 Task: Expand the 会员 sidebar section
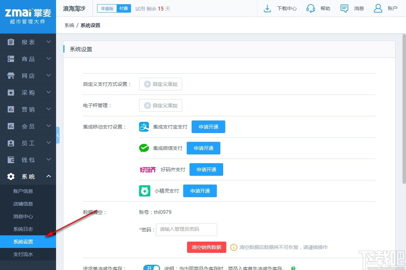tap(28, 126)
